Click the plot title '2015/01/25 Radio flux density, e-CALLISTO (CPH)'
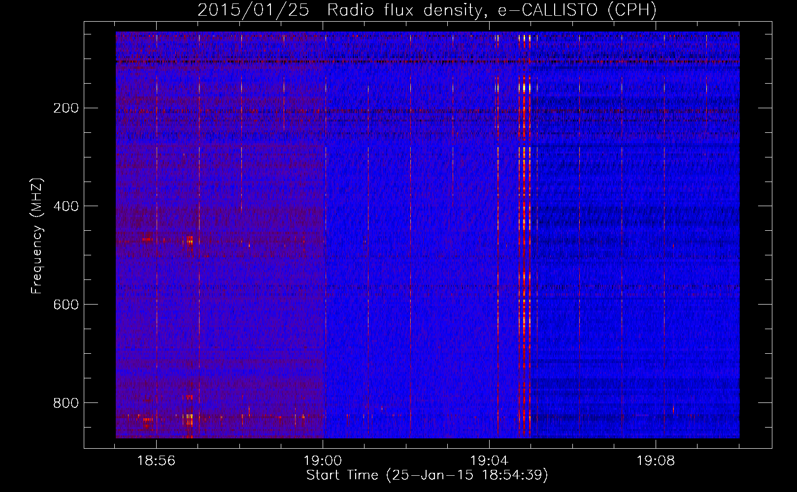 [427, 10]
